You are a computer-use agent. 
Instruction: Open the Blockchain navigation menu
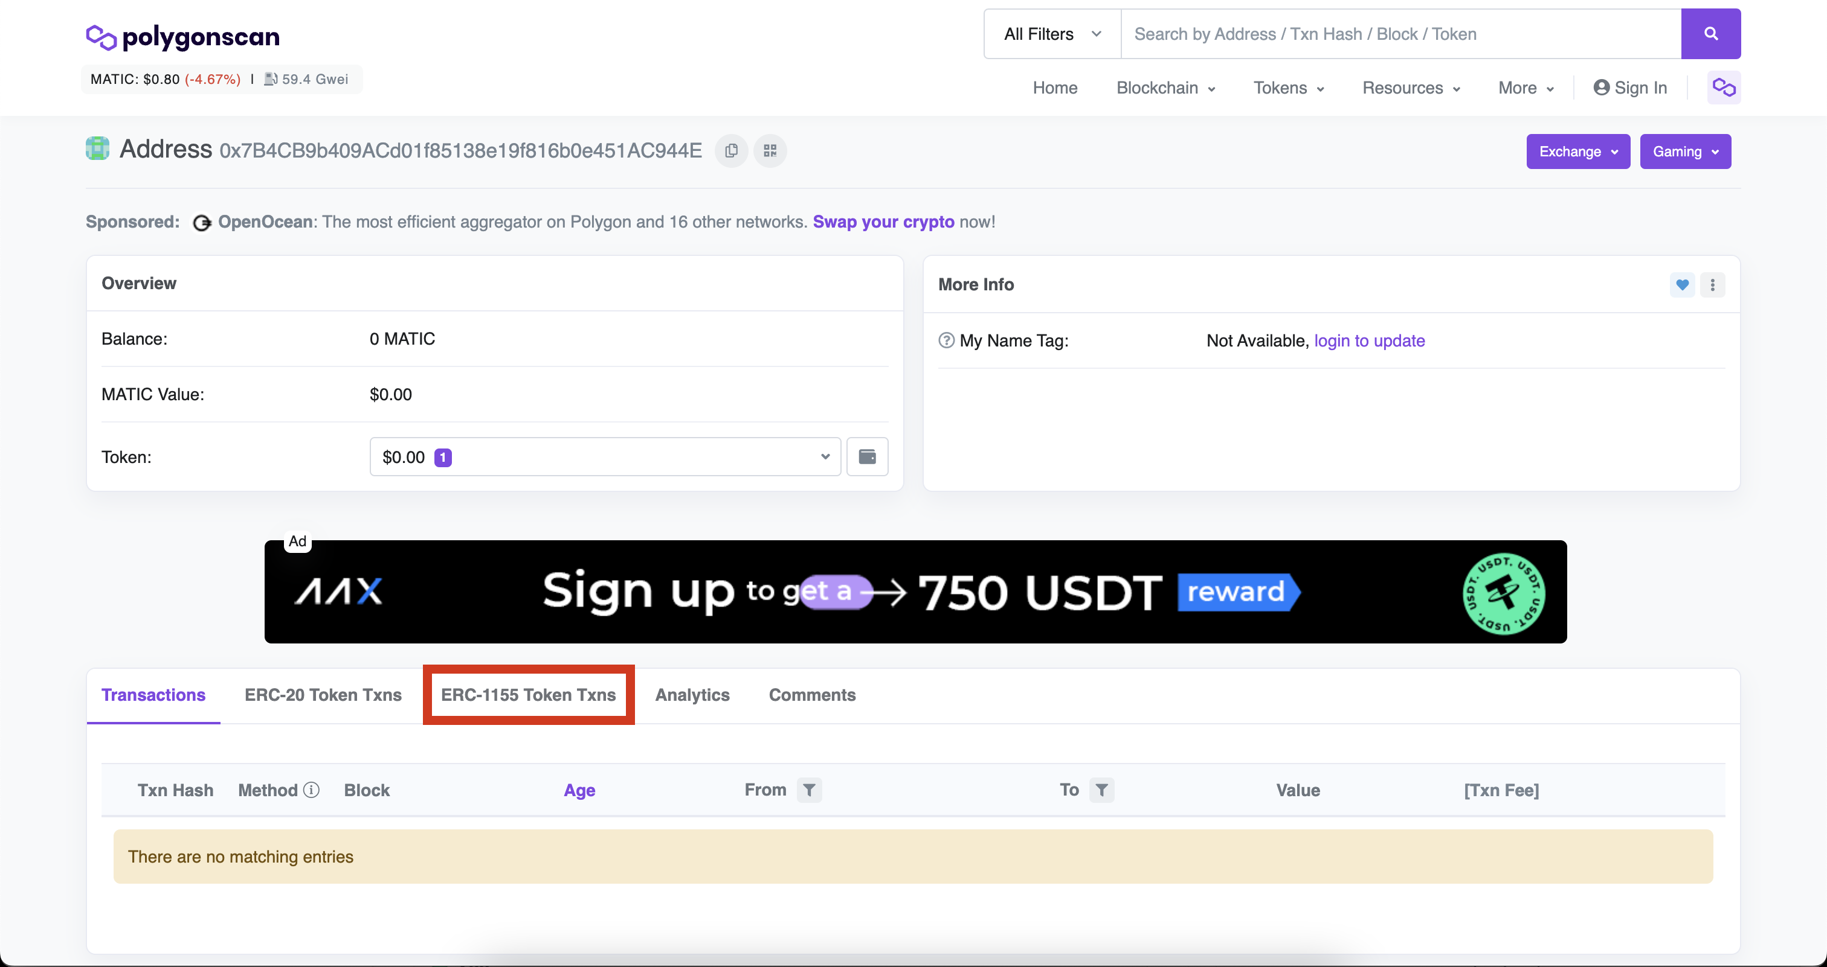1165,88
